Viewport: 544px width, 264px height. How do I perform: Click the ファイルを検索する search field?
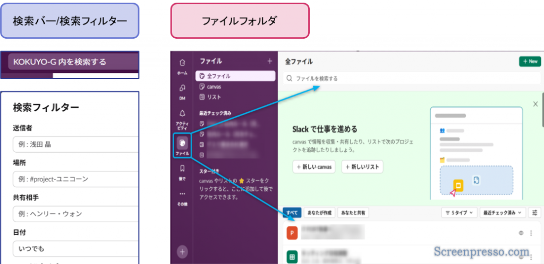point(409,78)
